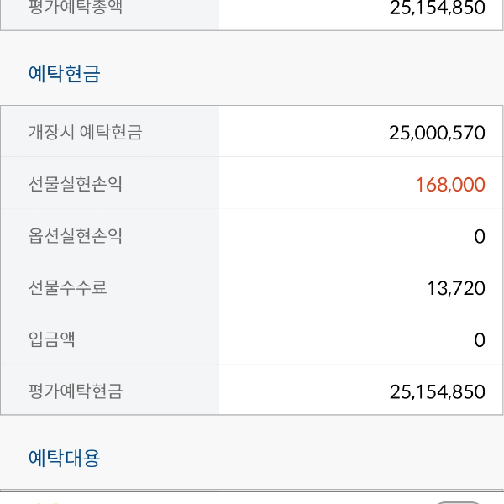Tap the 개장시 예탁현금 label
The width and height of the screenshot is (504, 504).
pyautogui.click(x=85, y=132)
